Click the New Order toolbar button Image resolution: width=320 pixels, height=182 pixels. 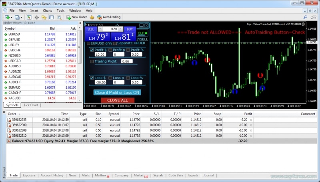coord(76,17)
